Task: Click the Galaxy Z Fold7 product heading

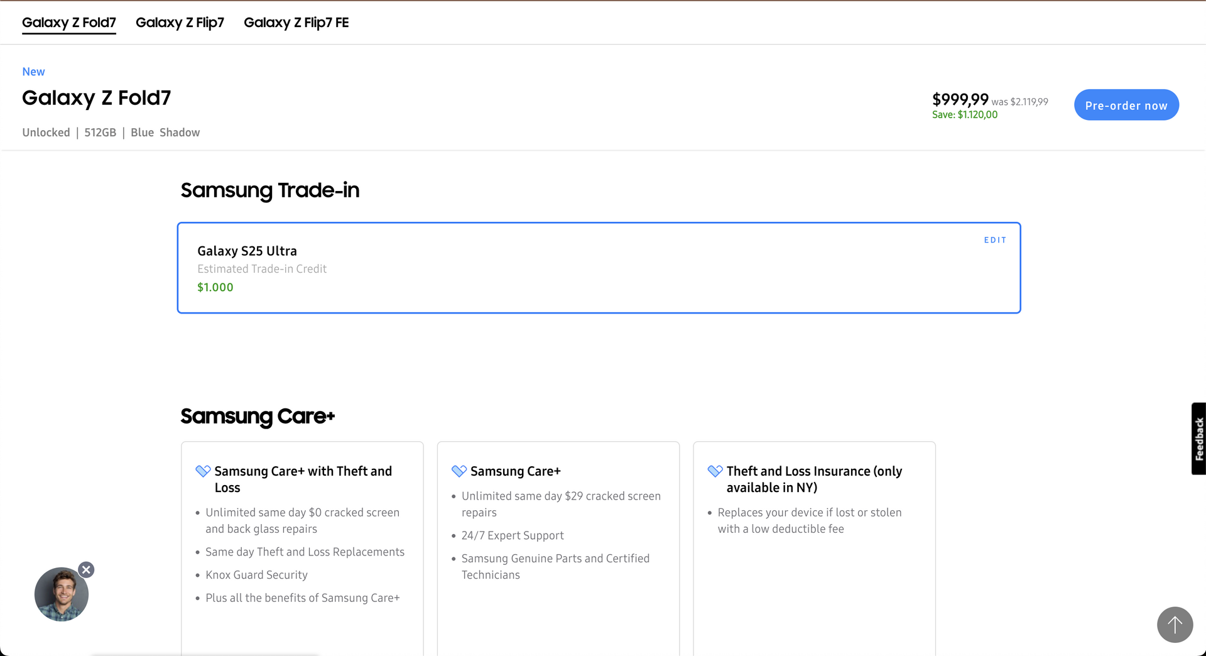Action: tap(96, 98)
